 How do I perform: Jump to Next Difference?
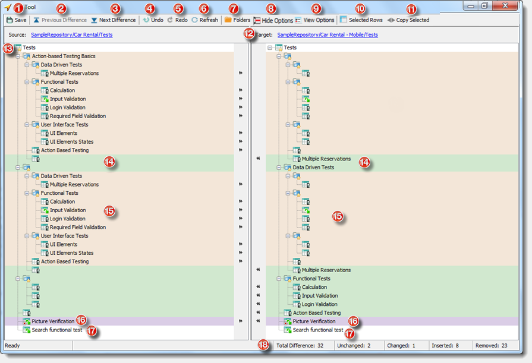114,20
